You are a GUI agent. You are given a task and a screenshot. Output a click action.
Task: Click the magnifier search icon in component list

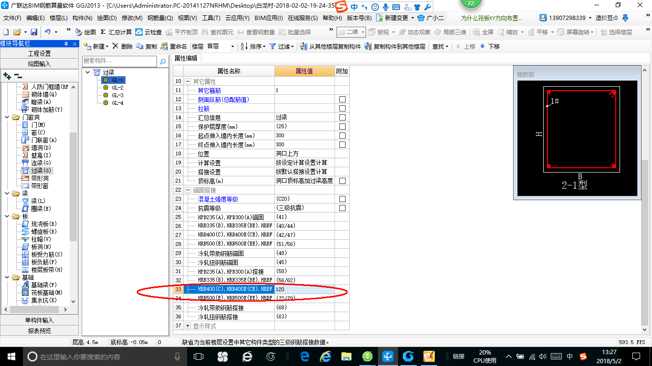pos(163,61)
